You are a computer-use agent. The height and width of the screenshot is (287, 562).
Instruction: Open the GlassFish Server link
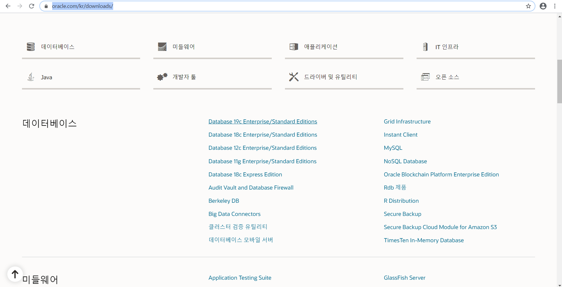405,278
